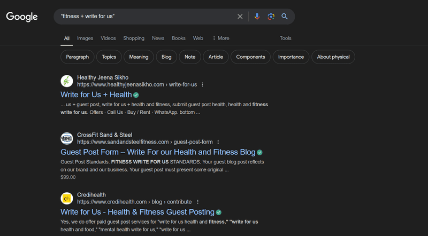
Task: Select the Paragraph filter chip
Action: click(78, 57)
